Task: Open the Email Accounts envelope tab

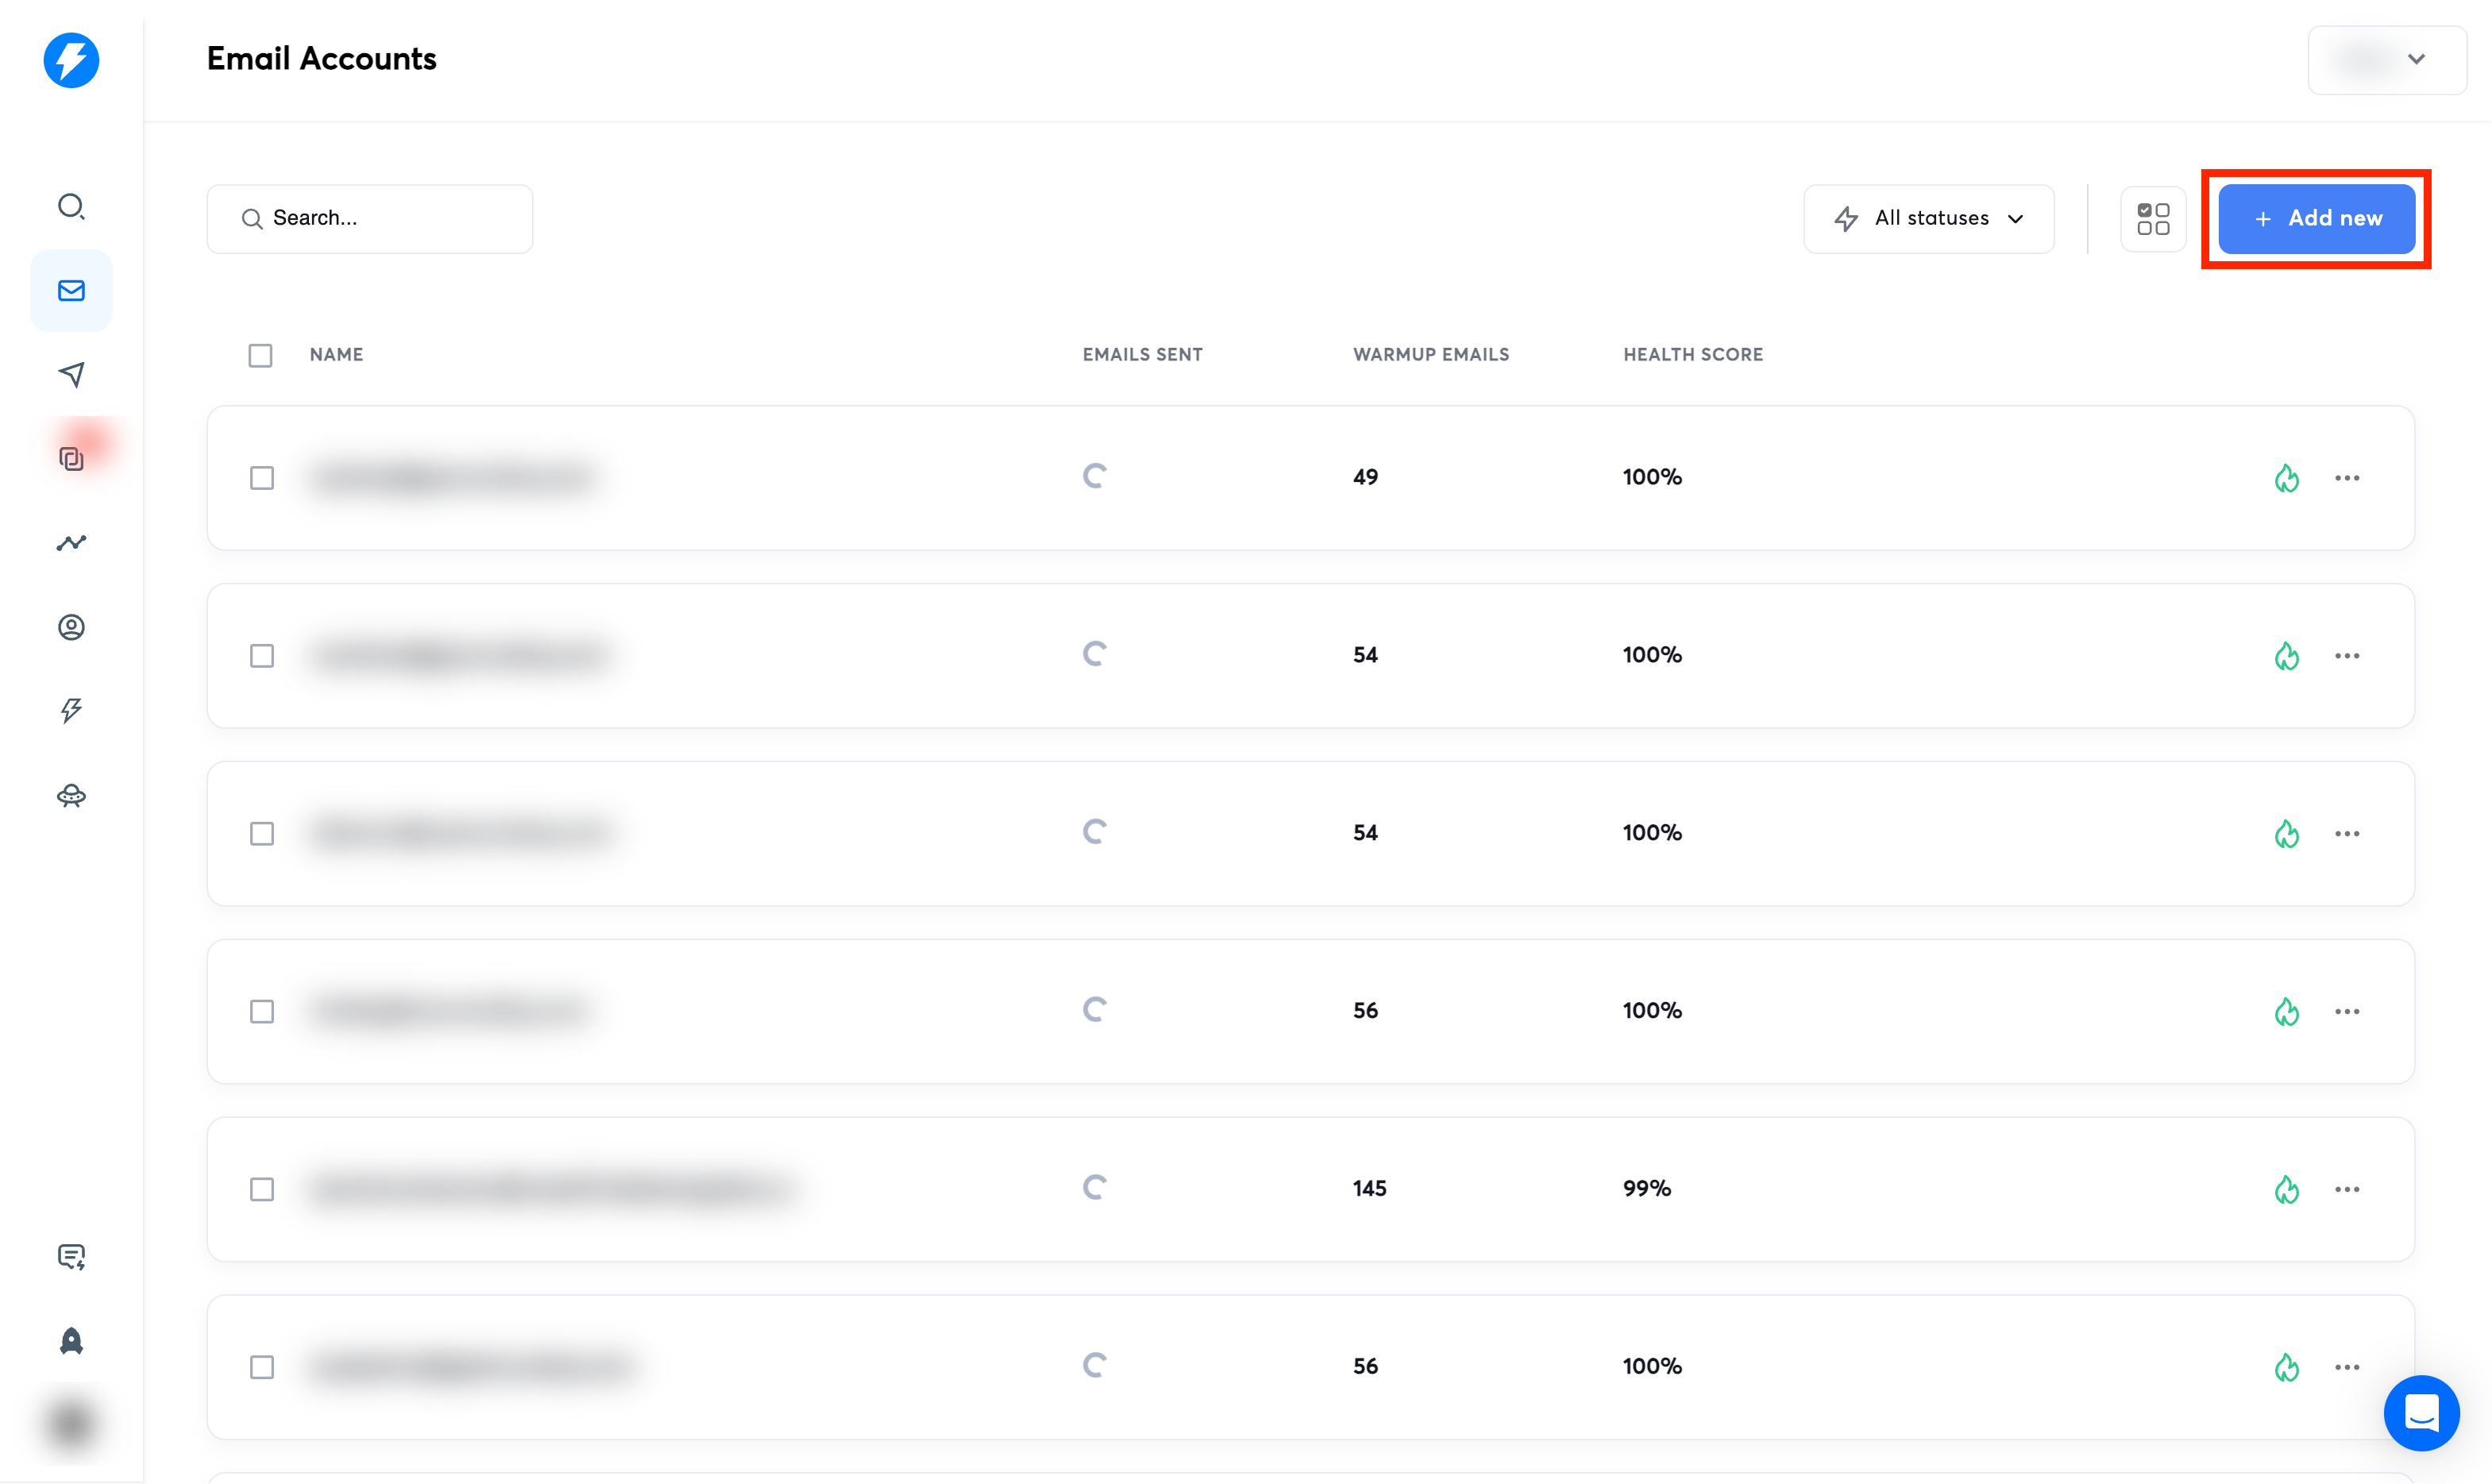Action: tap(71, 291)
